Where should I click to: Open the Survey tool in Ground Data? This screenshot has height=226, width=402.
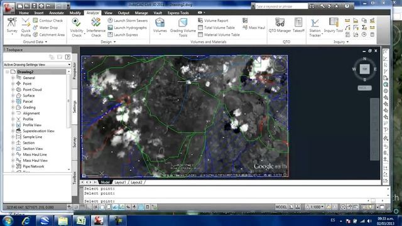(x=12, y=26)
